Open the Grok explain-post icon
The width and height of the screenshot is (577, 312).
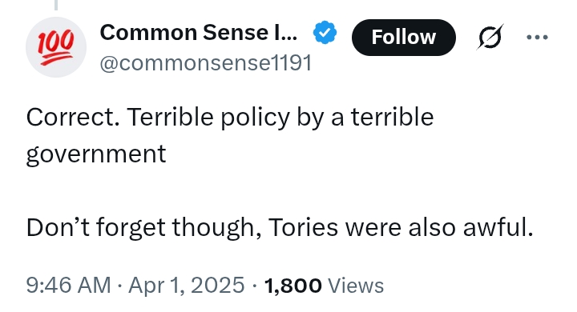[x=490, y=37]
